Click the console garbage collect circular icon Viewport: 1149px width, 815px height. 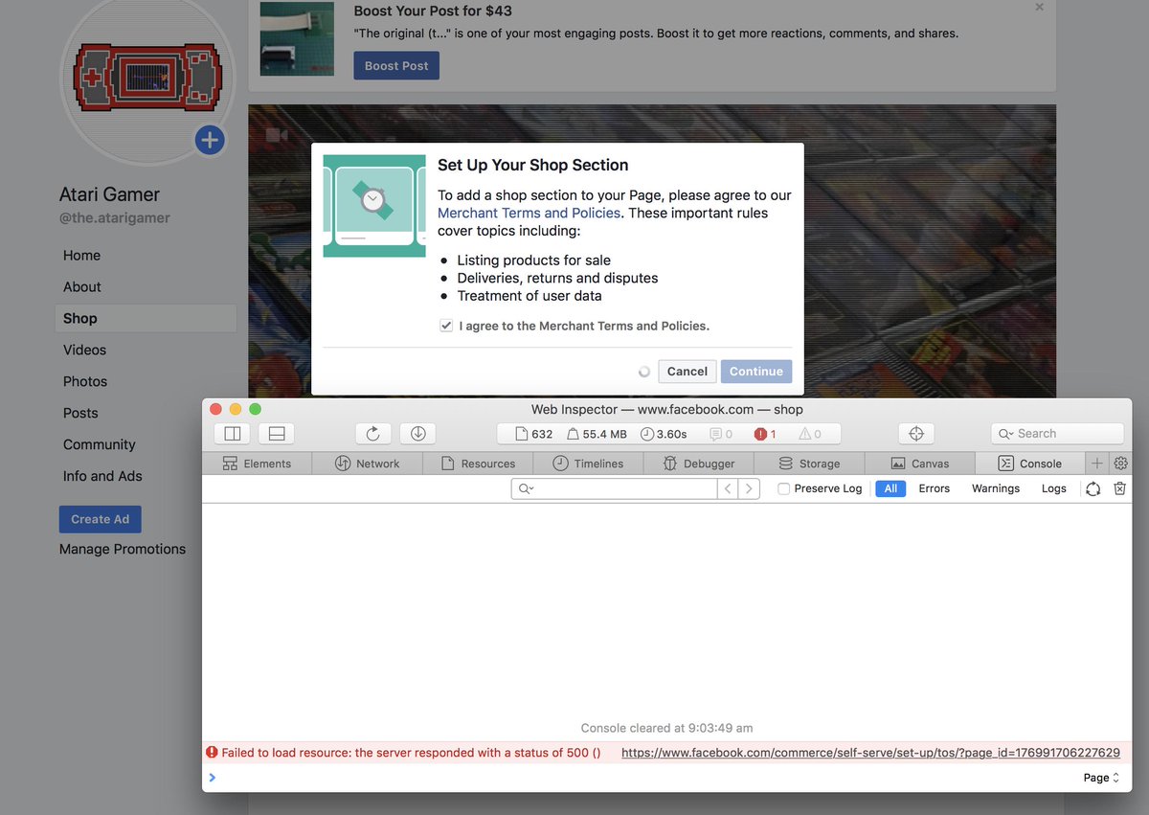pos(1093,488)
